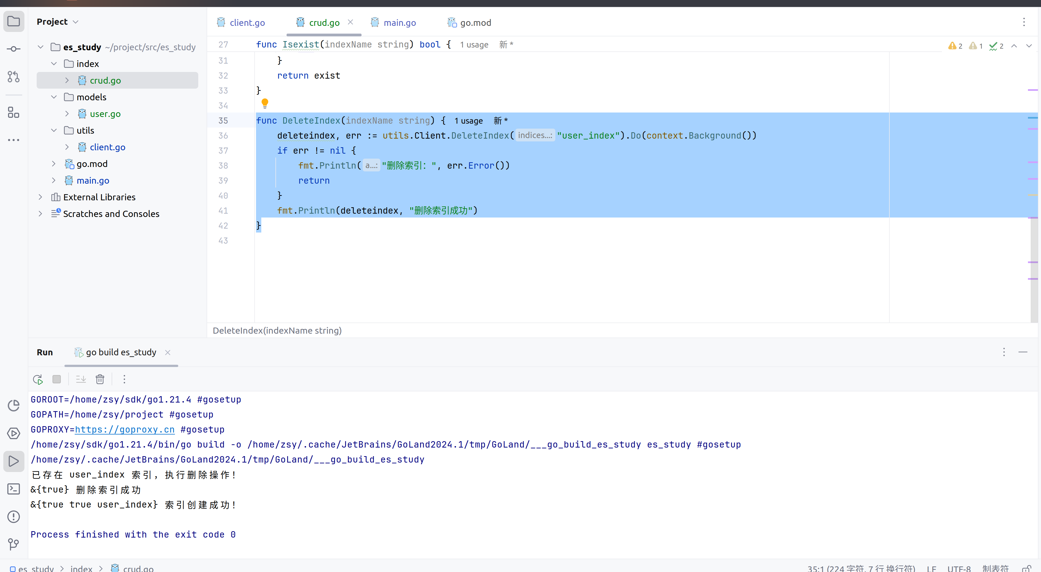The width and height of the screenshot is (1041, 572).
Task: Expand user.go in project tree
Action: click(x=67, y=114)
